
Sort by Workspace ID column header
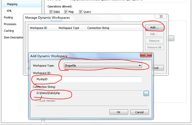(x=43, y=28)
